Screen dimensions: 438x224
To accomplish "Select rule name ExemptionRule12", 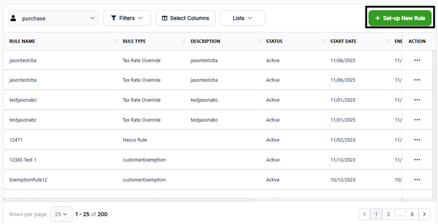I will 28,180.
